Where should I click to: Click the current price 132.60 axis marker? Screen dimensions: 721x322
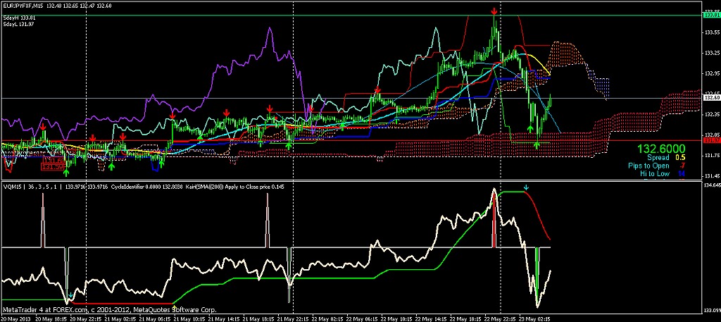[x=711, y=97]
